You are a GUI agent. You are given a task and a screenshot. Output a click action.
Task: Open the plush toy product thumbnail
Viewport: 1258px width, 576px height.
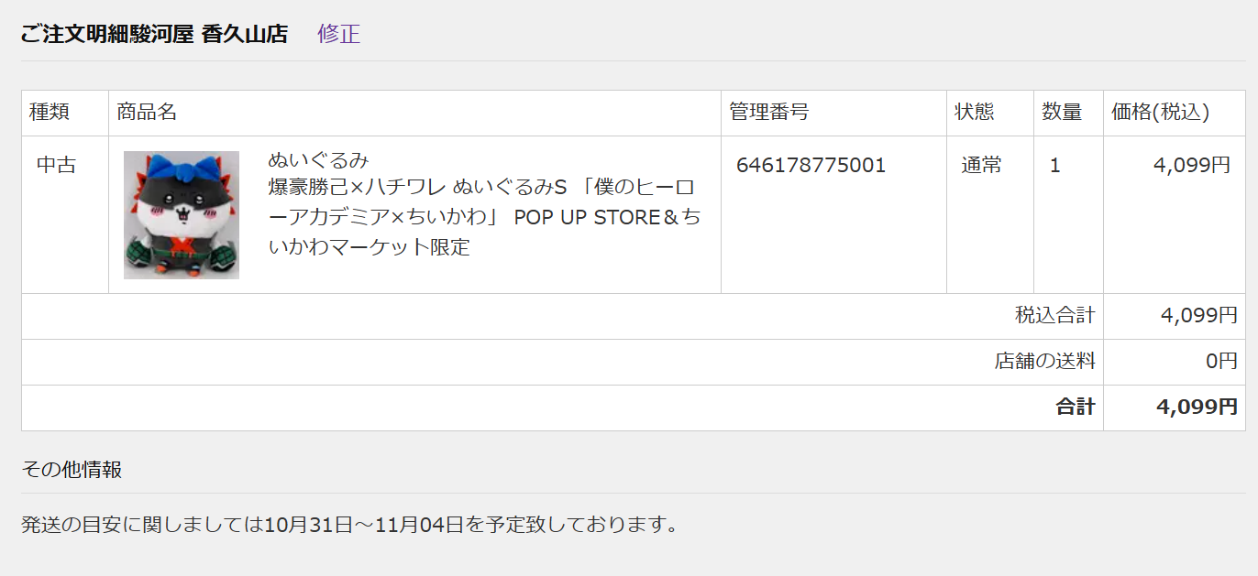pyautogui.click(x=182, y=215)
